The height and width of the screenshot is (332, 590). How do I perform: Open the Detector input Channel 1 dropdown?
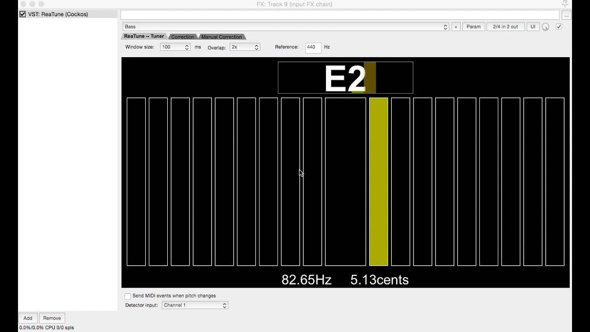[x=195, y=305]
